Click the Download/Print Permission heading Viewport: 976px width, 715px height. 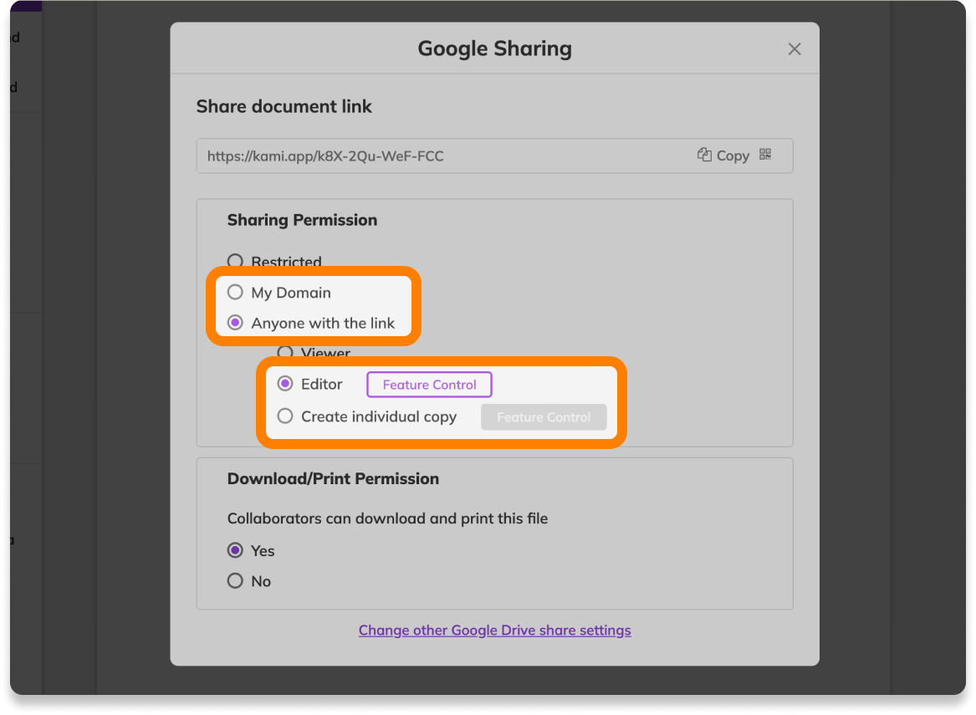[333, 478]
